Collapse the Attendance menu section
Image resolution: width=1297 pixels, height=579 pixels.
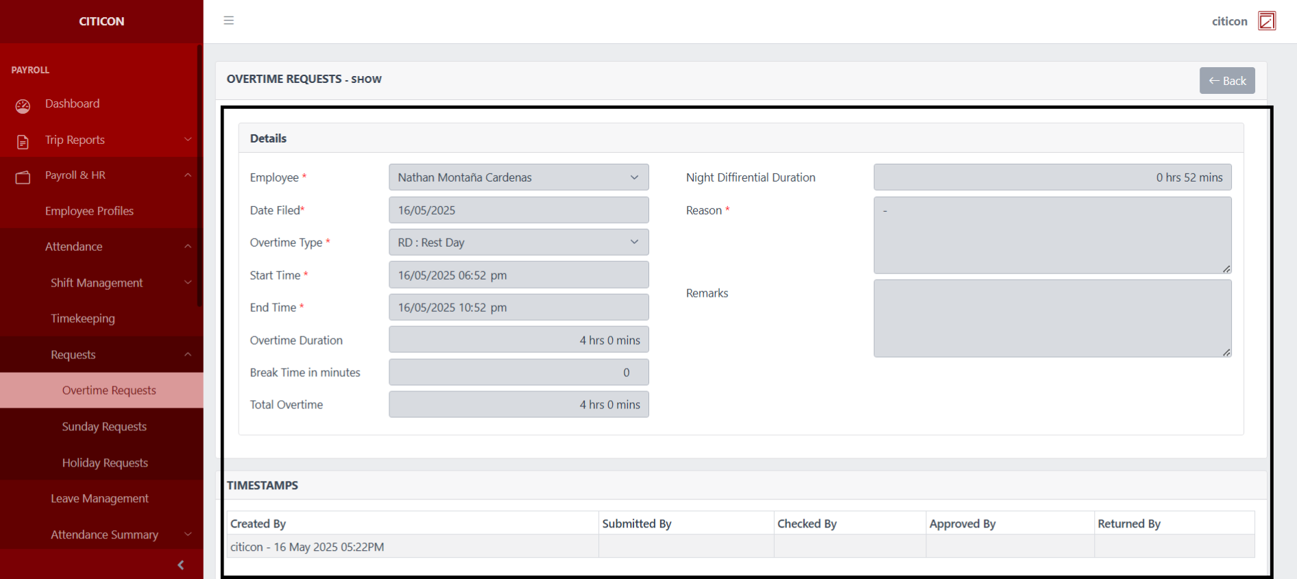coord(188,247)
